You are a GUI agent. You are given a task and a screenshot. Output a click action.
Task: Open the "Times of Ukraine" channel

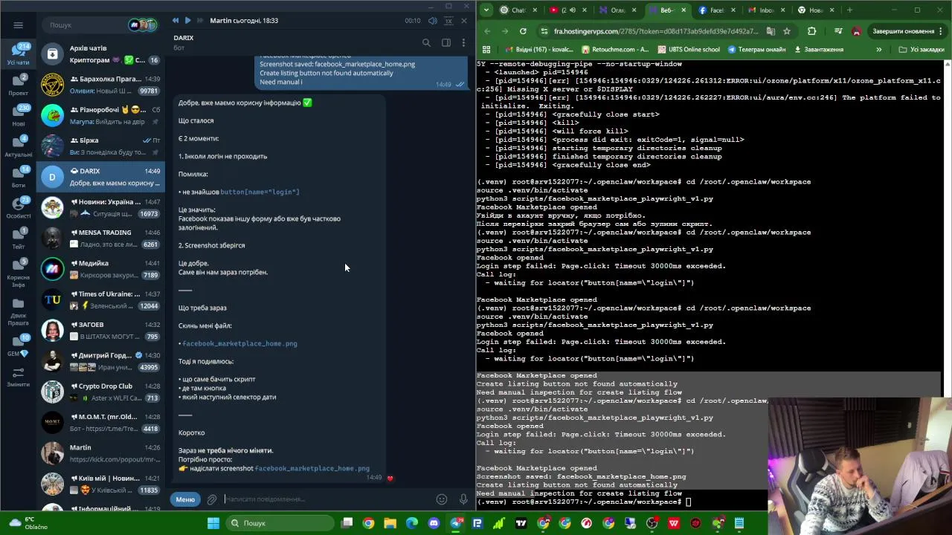pos(101,299)
